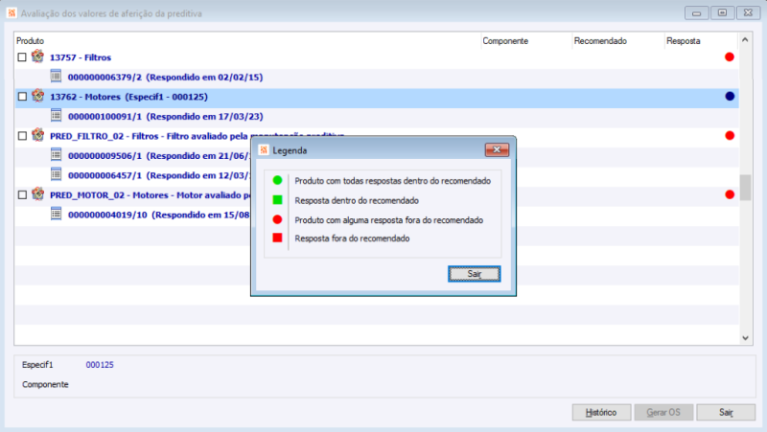Screen dimensions: 767x432
Task: Click Sair at the bottom of main window
Action: pos(726,413)
